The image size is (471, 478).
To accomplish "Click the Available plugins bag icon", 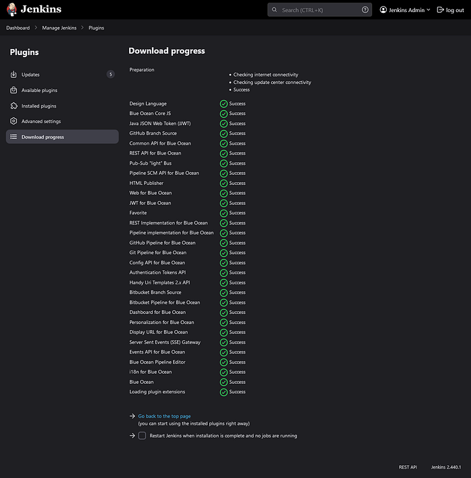I will pos(13,90).
